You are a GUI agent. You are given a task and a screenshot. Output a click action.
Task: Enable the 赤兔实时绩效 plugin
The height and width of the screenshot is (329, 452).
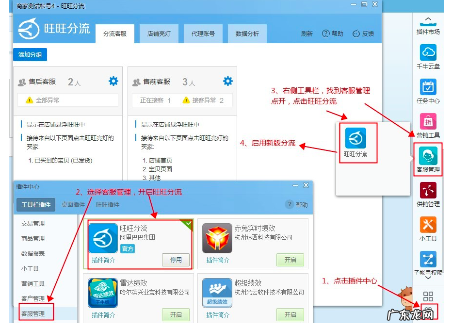pyautogui.click(x=290, y=260)
